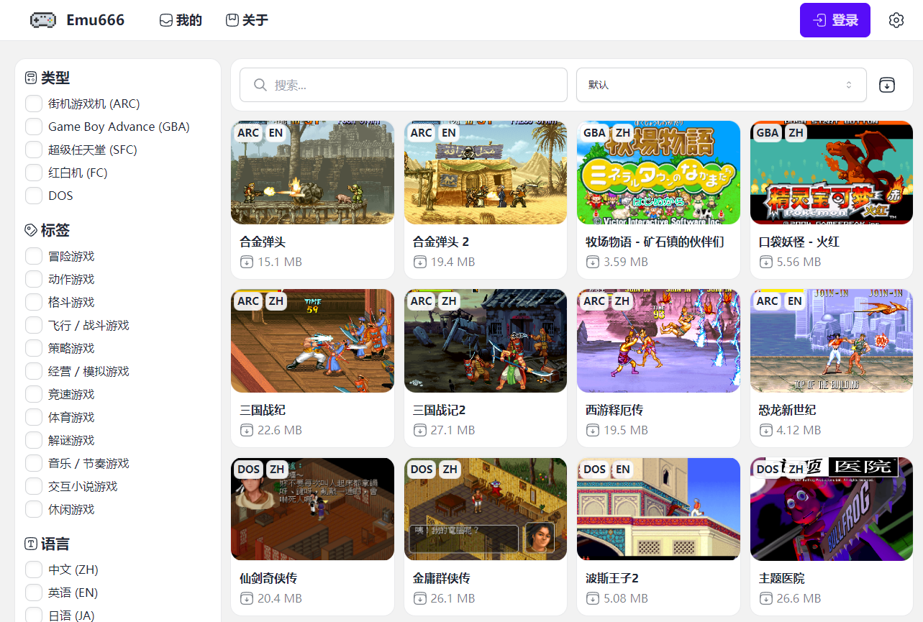923x622 pixels.
Task: Check the 策略游戏 tag
Action: 34,348
